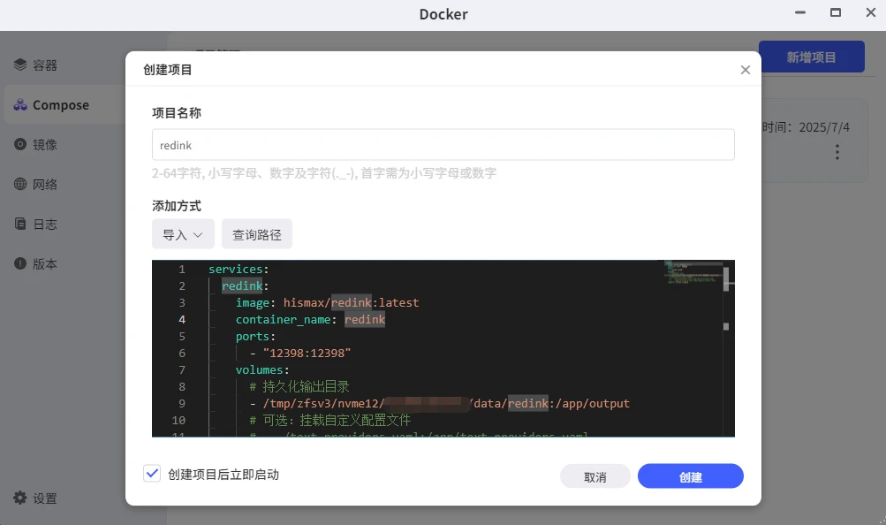This screenshot has height=525, width=886.
Task: Toggle 创建项目后立即启动 checkbox
Action: (151, 475)
